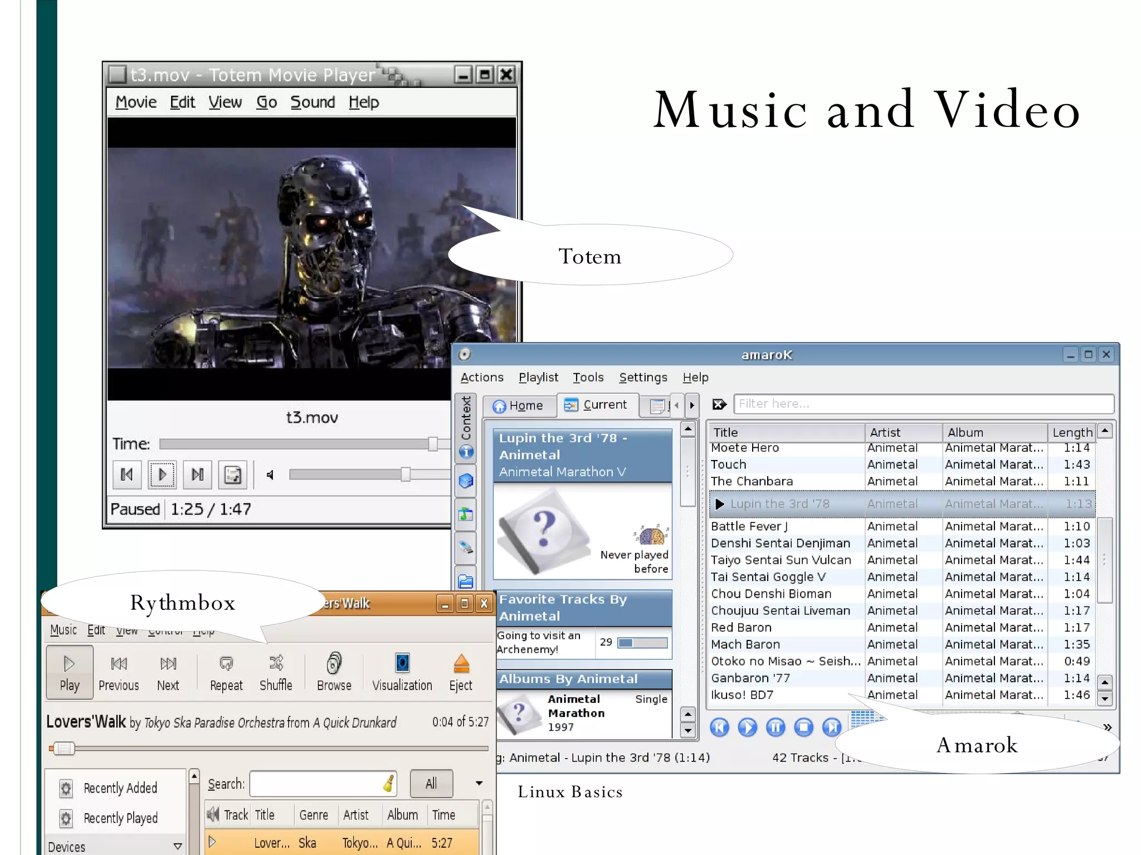Select 'Red Baron' track in amaroK
1141x855 pixels.
pos(902,628)
